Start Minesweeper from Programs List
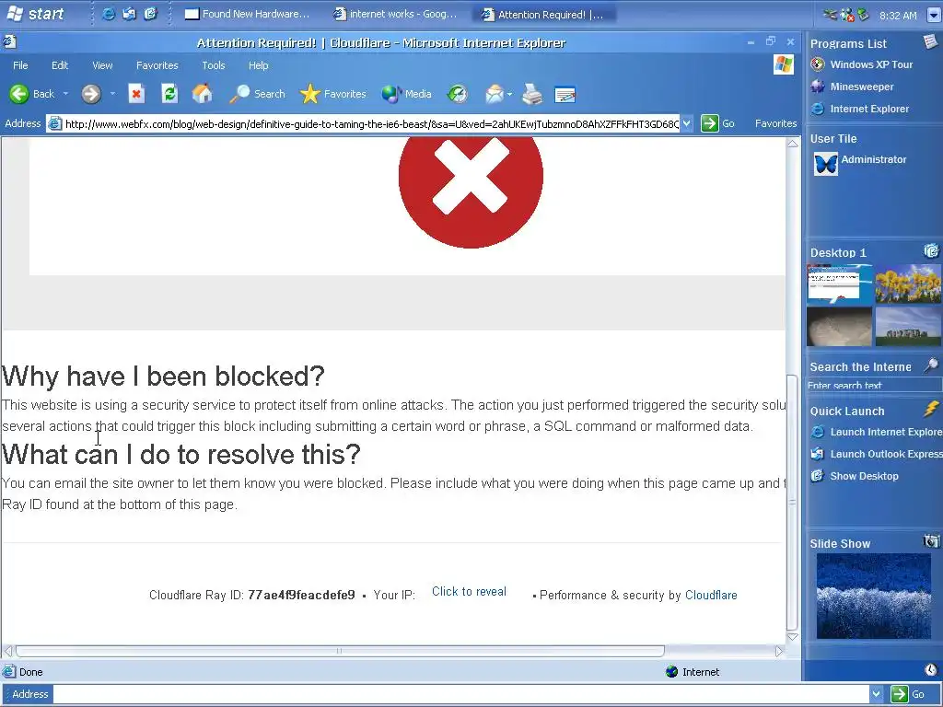This screenshot has height=707, width=943. (x=852, y=87)
